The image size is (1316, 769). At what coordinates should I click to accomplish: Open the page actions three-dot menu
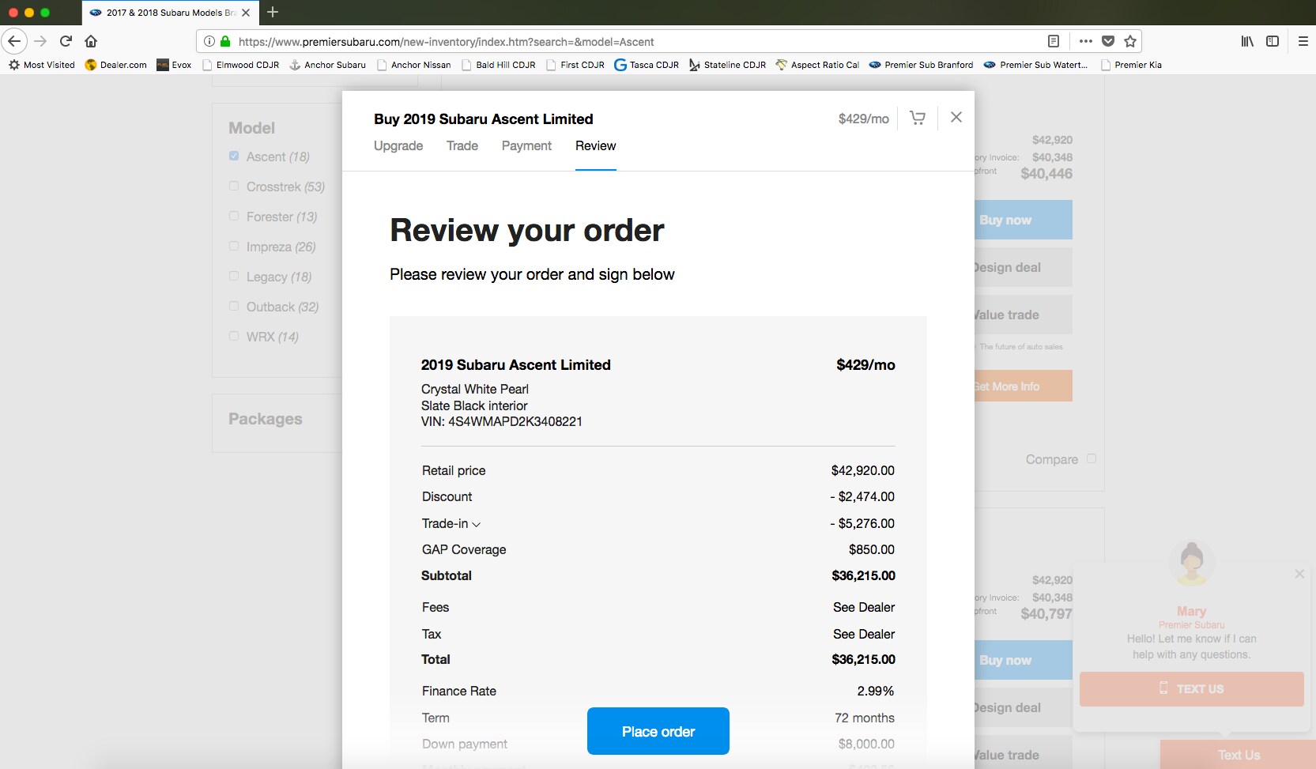[1086, 41]
